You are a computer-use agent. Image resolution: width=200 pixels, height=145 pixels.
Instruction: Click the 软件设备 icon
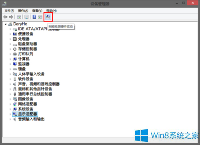tap(15, 79)
